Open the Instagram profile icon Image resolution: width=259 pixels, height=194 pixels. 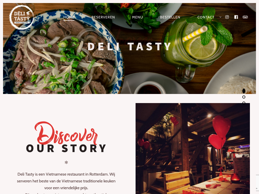click(x=227, y=17)
